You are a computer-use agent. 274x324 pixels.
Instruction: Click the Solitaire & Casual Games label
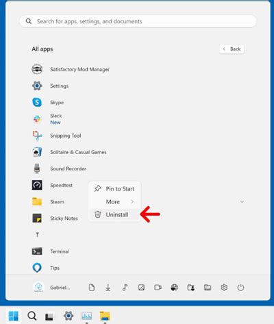point(78,152)
